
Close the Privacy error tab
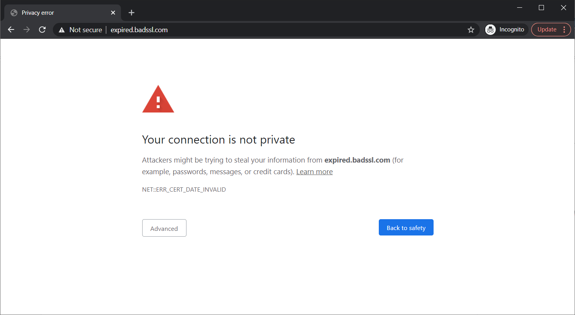click(113, 13)
